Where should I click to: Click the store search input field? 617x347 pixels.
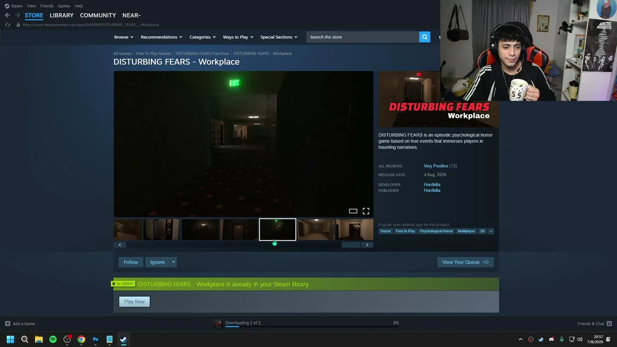coord(363,37)
